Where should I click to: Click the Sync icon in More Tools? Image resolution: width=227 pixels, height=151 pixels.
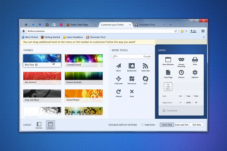(145, 79)
